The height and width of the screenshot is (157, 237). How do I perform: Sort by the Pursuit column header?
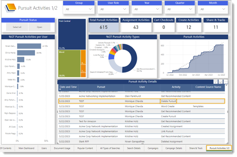(101, 87)
